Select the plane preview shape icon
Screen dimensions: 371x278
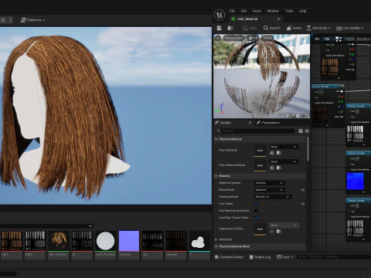click(x=298, y=116)
